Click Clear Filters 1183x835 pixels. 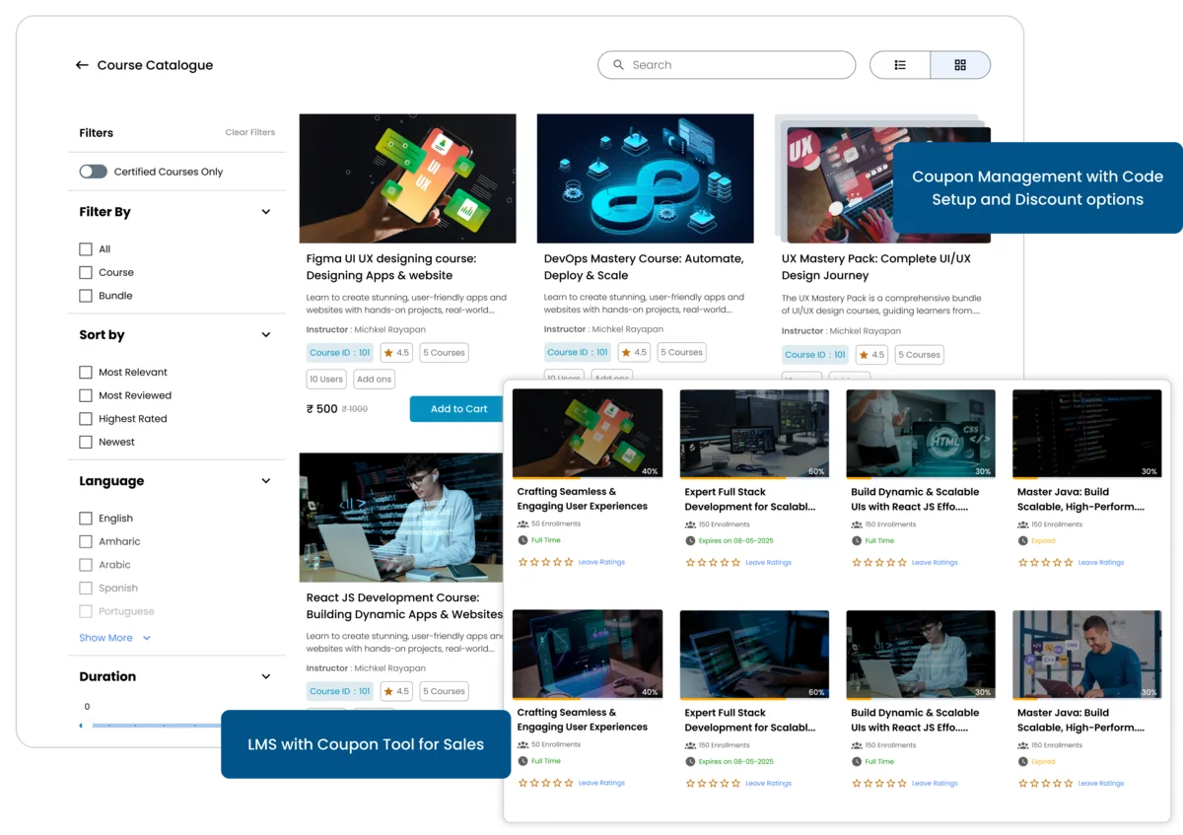pyautogui.click(x=249, y=131)
